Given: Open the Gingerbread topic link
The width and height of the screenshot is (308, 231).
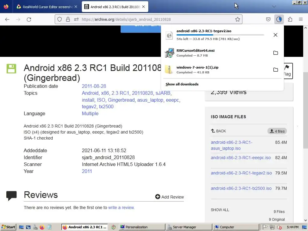Looking at the screenshot, I should [121, 100].
